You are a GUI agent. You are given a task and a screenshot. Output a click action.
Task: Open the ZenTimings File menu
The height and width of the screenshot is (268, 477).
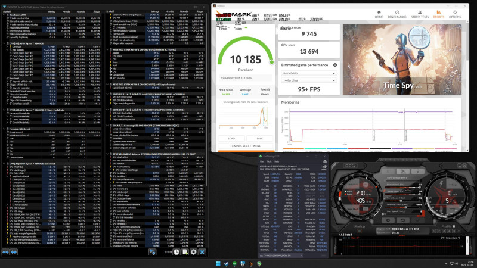(x=262, y=161)
